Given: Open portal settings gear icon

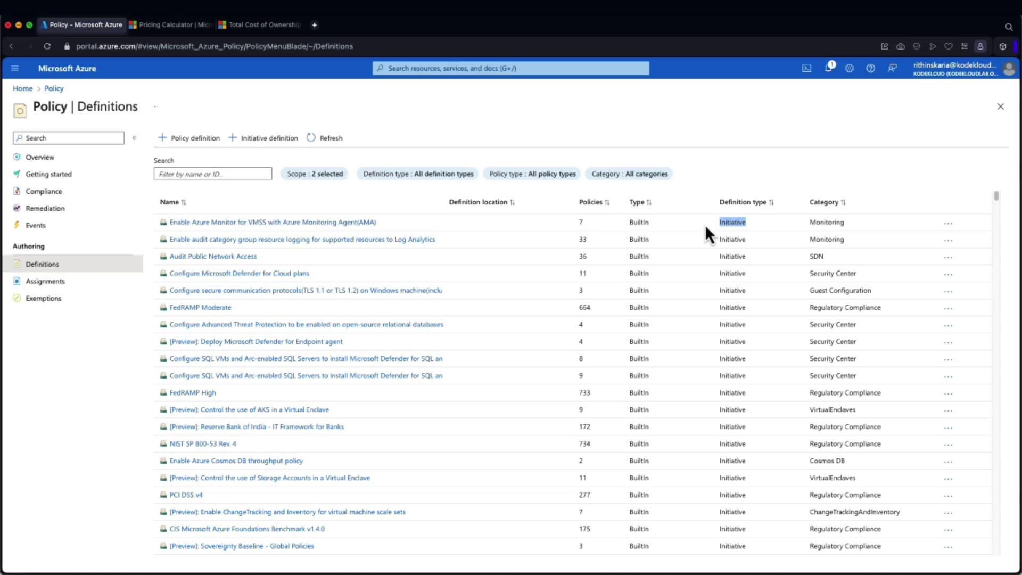Looking at the screenshot, I should (849, 68).
